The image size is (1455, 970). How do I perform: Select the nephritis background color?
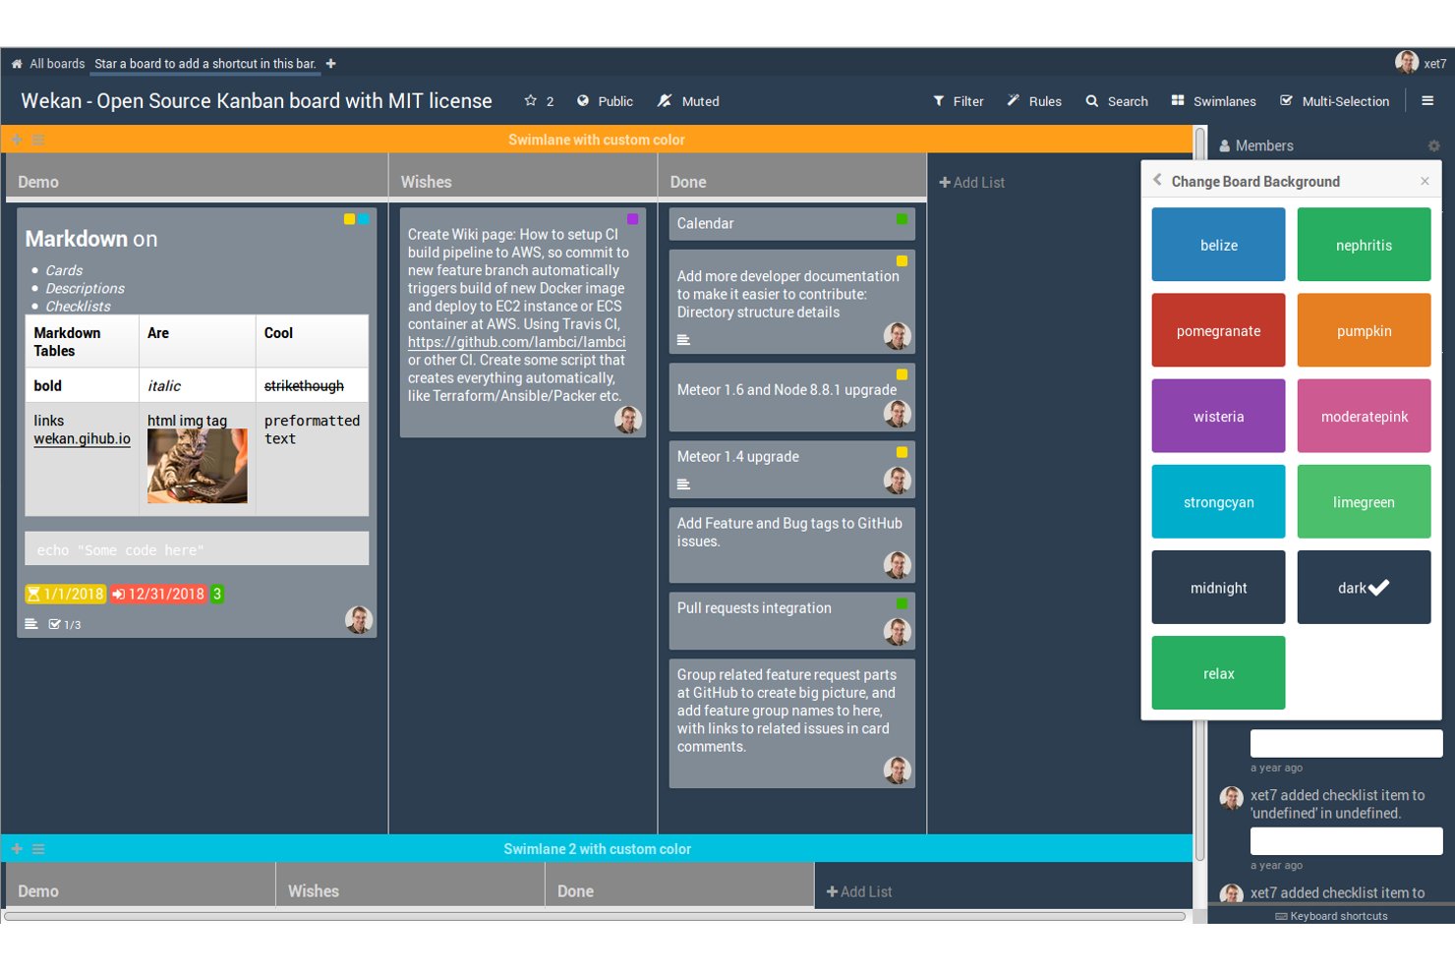(1364, 245)
